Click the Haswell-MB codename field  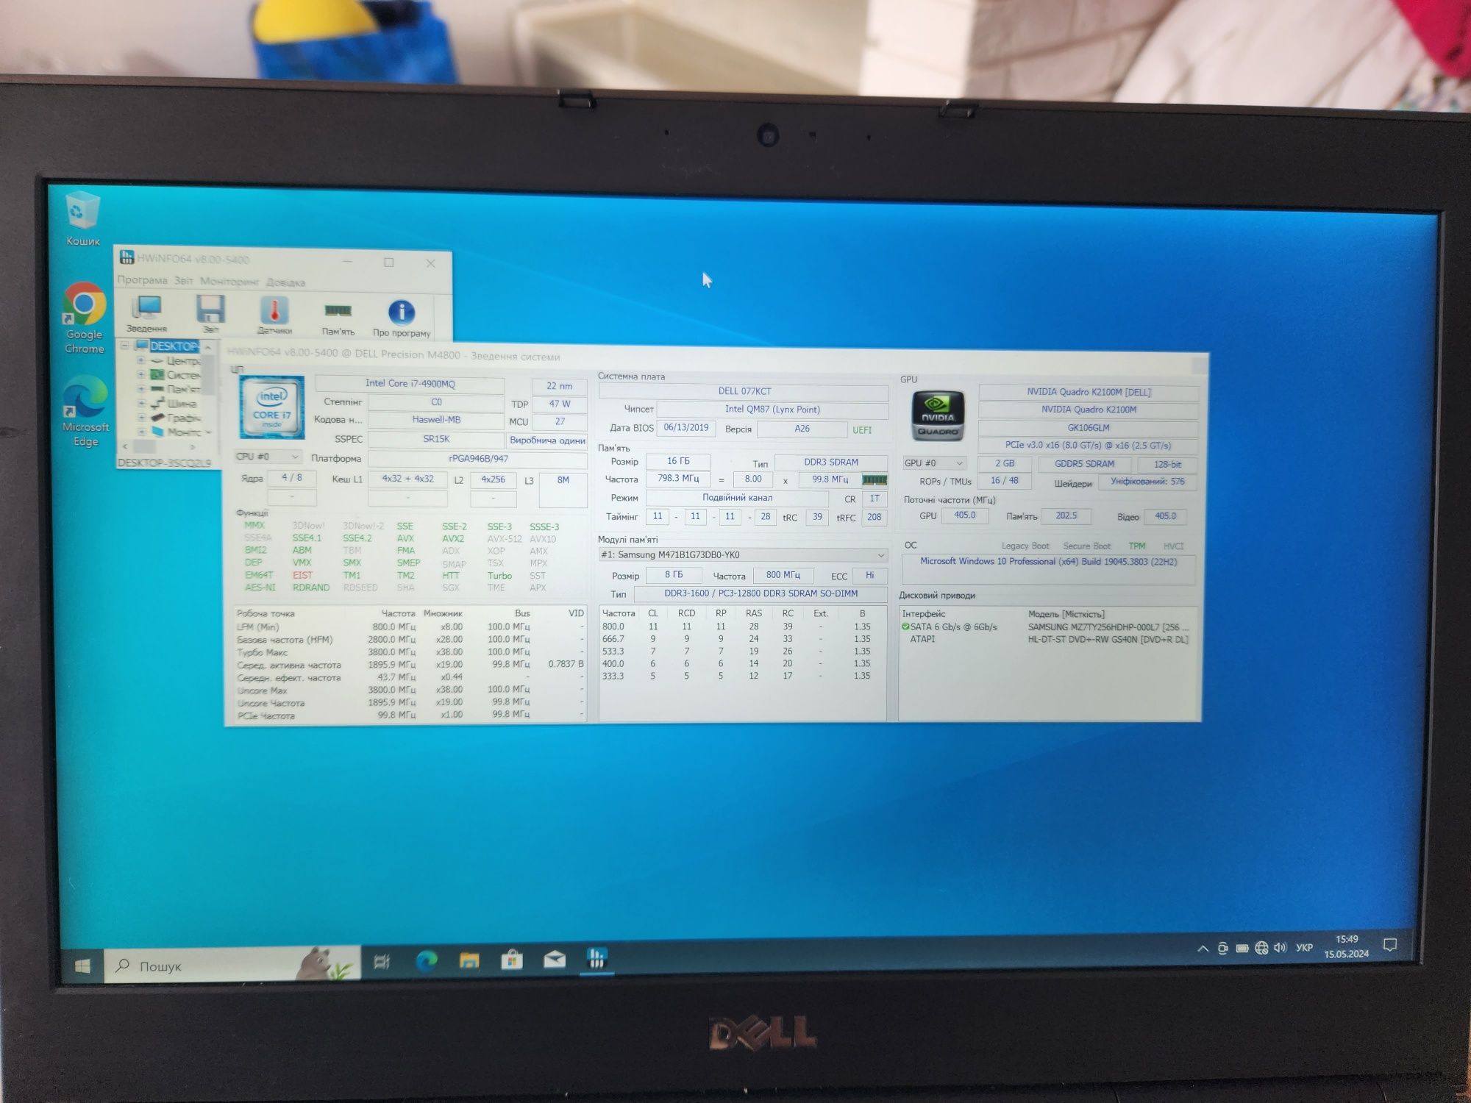click(x=436, y=420)
